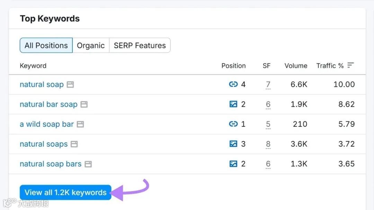
Task: Sort by Traffic % using sort icon
Action: 351,65
